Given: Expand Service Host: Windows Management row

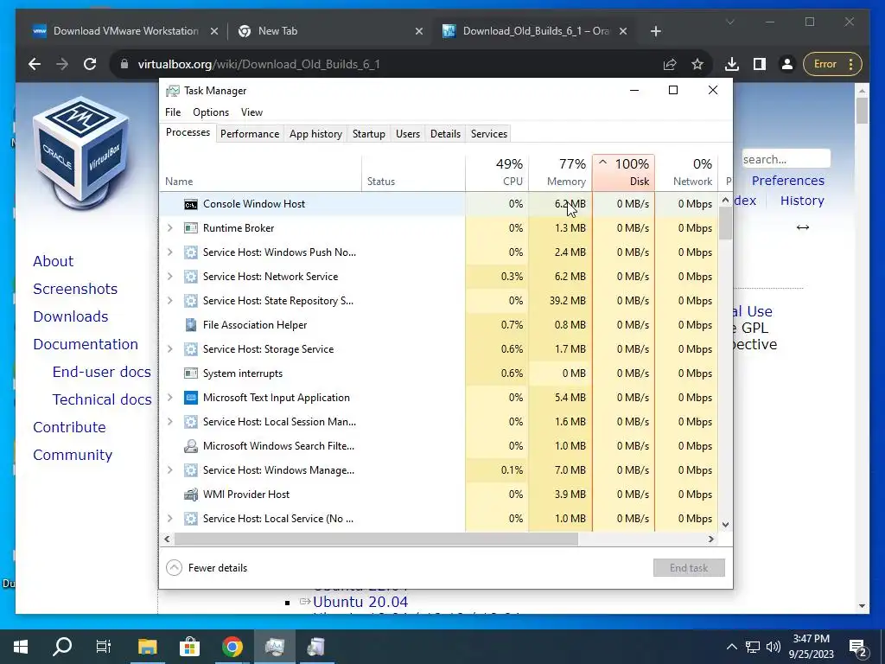Looking at the screenshot, I should (170, 470).
